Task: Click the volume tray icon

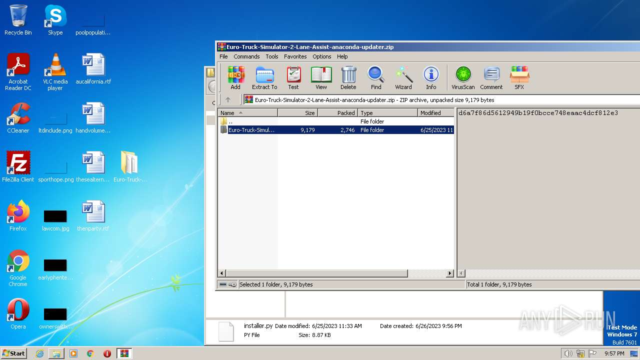Action: coord(568,353)
